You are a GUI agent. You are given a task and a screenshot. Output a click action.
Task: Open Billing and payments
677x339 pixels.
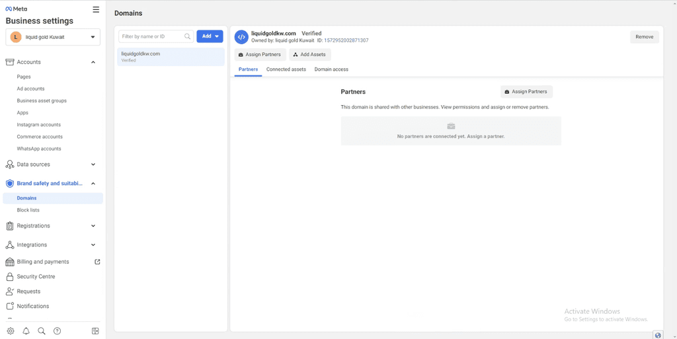43,262
